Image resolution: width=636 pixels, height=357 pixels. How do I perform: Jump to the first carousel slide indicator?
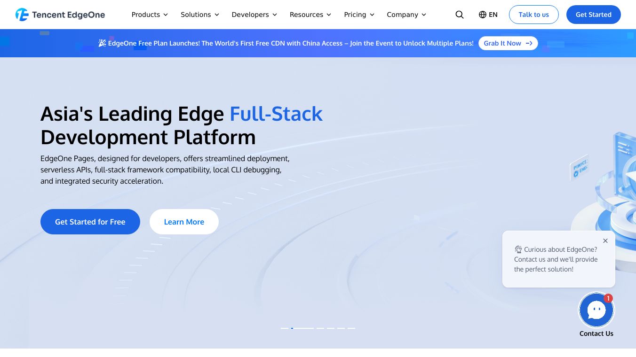[x=284, y=328]
